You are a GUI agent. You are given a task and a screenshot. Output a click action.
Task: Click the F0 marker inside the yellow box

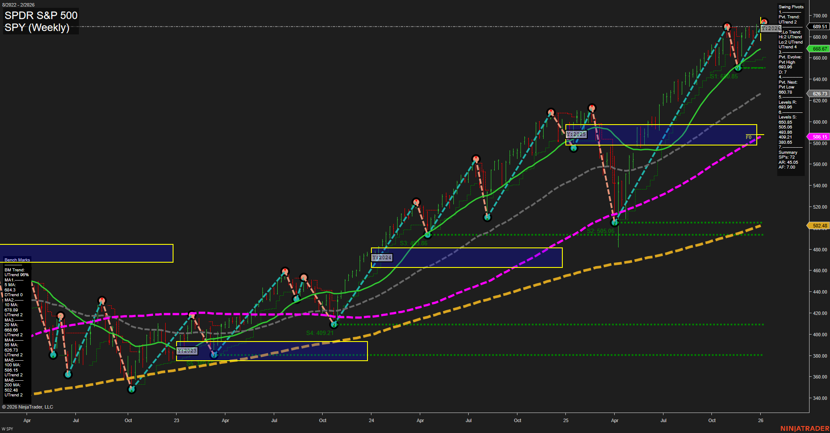(x=748, y=137)
